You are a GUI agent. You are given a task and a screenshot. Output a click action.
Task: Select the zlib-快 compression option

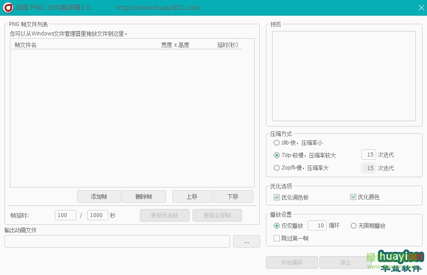pos(277,143)
